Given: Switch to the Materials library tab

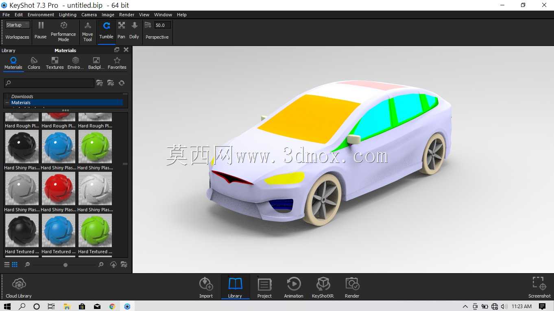Looking at the screenshot, I should 13,64.
